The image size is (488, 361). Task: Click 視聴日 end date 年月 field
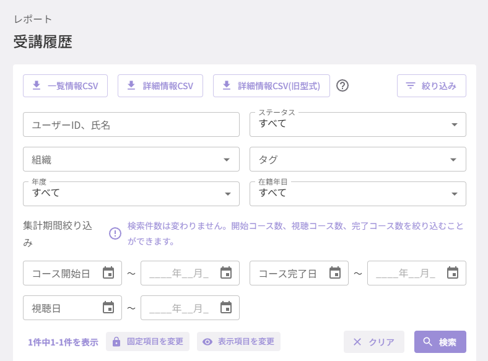point(190,308)
